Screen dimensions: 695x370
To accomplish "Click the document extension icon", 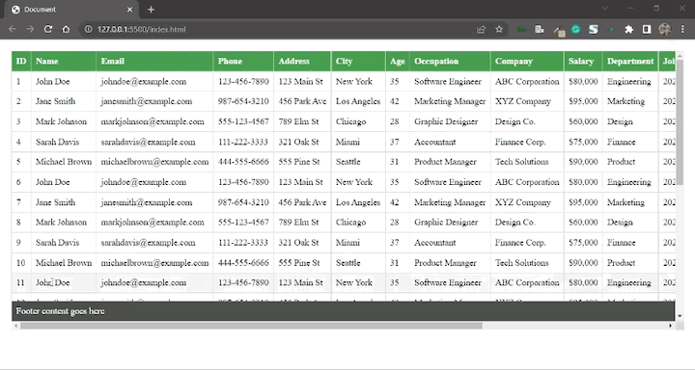I will pyautogui.click(x=539, y=29).
